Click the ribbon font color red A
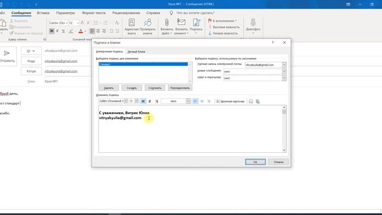 [81, 31]
